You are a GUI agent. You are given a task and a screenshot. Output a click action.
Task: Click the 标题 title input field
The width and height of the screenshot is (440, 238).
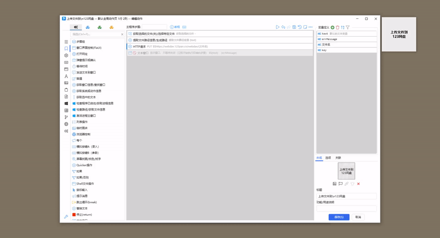[346, 196]
